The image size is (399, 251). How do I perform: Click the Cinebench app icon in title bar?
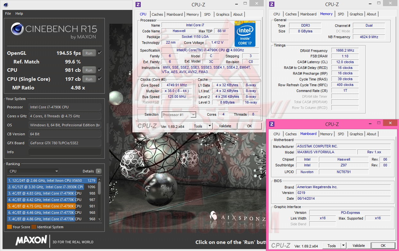6,5
